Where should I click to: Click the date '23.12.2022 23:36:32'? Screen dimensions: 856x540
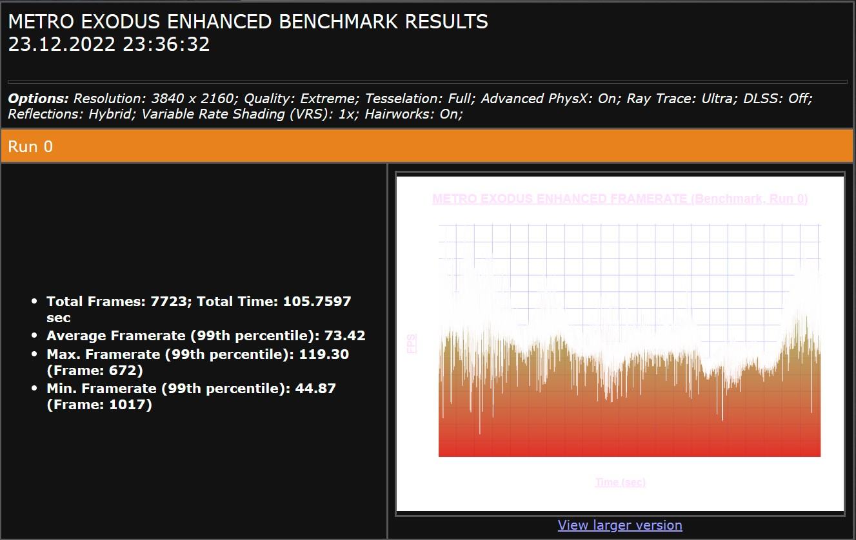pyautogui.click(x=109, y=44)
